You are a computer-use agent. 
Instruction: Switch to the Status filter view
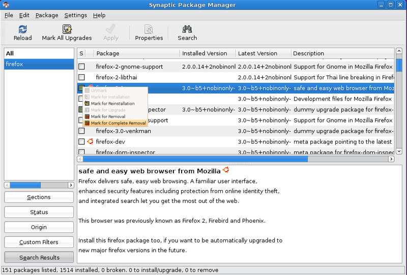[x=39, y=212]
